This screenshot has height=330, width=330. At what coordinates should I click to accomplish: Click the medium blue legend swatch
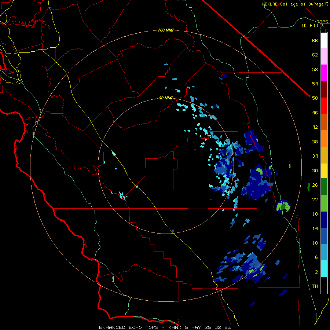[x=324, y=236]
